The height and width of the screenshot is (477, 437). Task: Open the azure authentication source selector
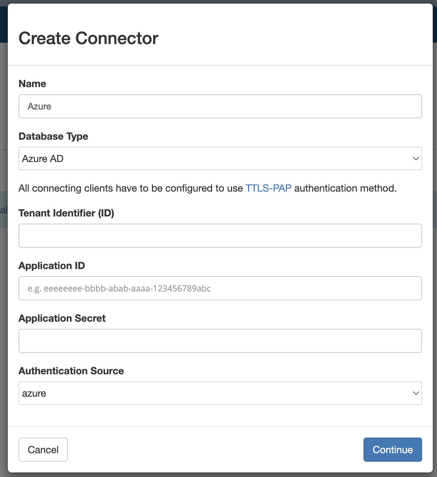tap(220, 393)
